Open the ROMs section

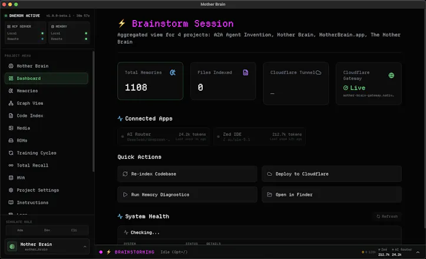point(46,141)
